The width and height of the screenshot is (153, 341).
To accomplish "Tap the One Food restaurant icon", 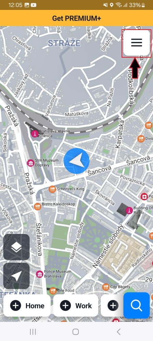I will coord(53,291).
